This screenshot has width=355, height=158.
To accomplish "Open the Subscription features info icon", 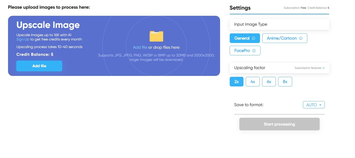I will coord(324,68).
